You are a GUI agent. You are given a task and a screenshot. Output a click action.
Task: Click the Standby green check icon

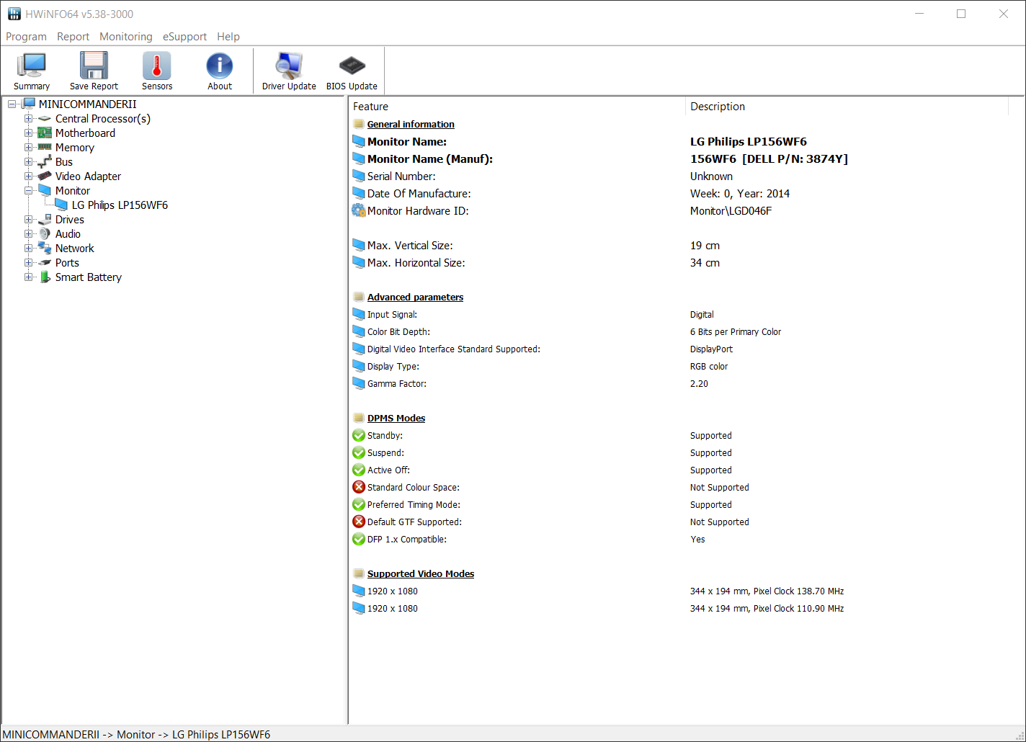click(x=359, y=436)
